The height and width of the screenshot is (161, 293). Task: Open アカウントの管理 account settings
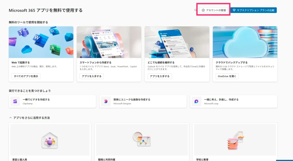[213, 10]
